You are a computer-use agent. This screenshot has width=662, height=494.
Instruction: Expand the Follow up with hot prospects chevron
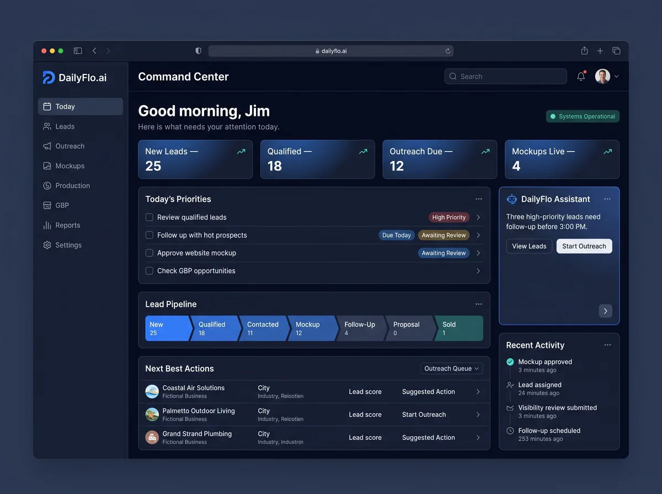pyautogui.click(x=478, y=235)
